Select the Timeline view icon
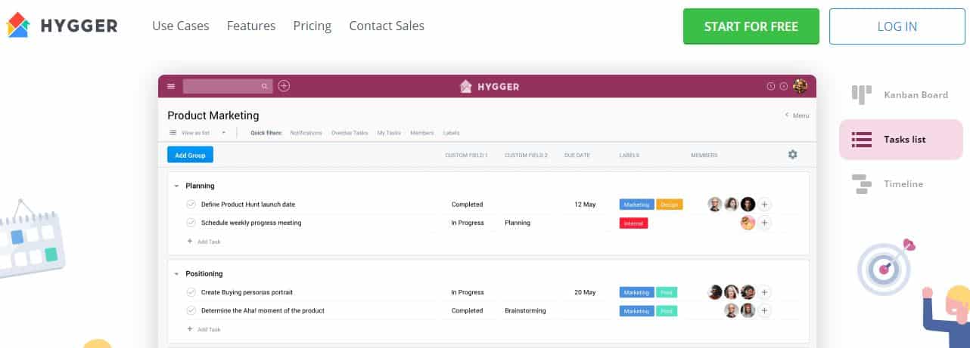 tap(862, 183)
